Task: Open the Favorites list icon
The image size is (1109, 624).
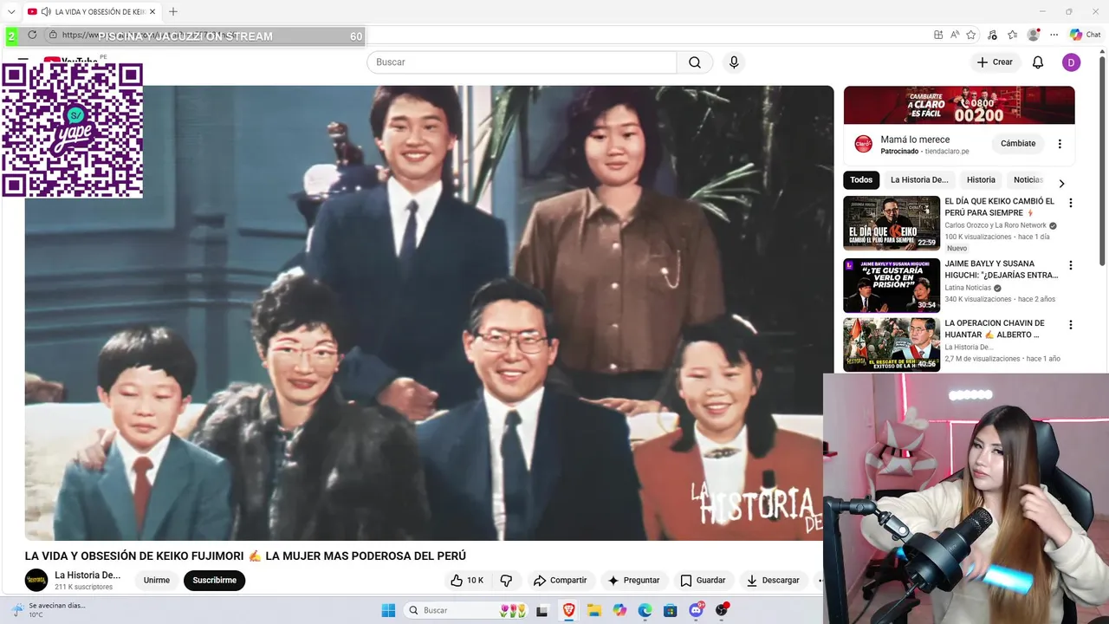Action: point(1012,35)
